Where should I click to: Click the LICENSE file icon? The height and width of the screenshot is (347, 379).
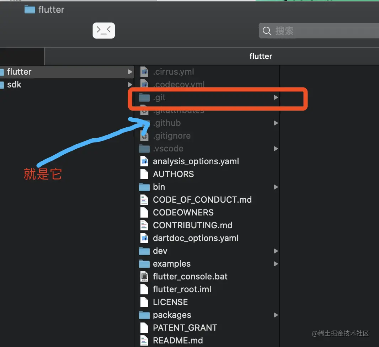(144, 302)
